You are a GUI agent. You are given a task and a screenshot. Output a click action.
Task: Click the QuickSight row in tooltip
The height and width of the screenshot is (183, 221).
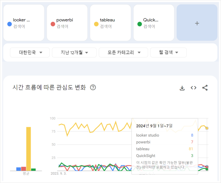[165, 156]
